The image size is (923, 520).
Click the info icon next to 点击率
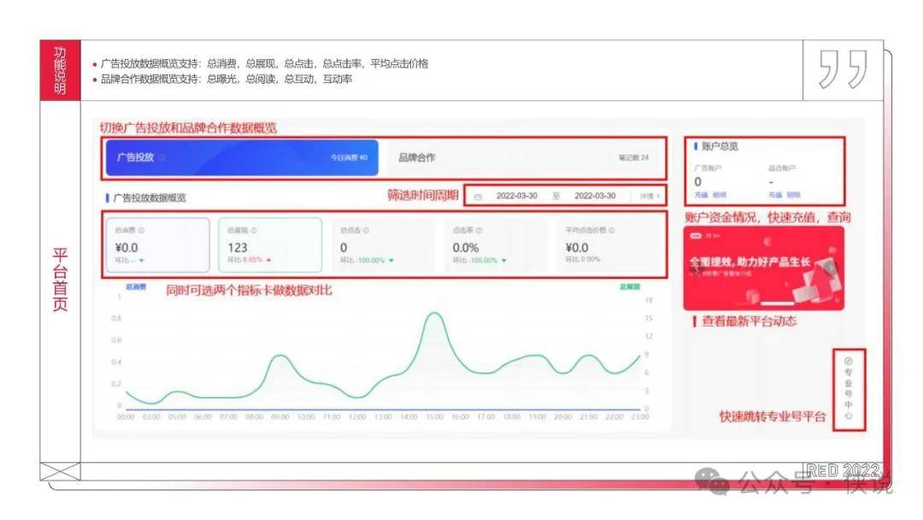tap(479, 230)
